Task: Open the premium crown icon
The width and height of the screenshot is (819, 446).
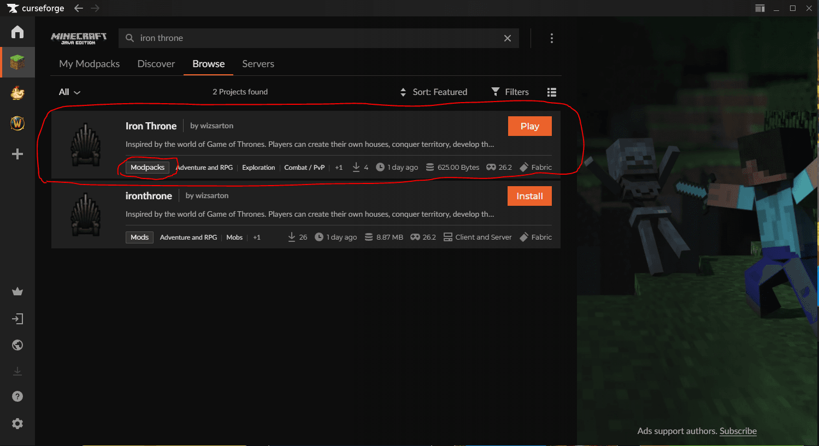Action: tap(17, 292)
